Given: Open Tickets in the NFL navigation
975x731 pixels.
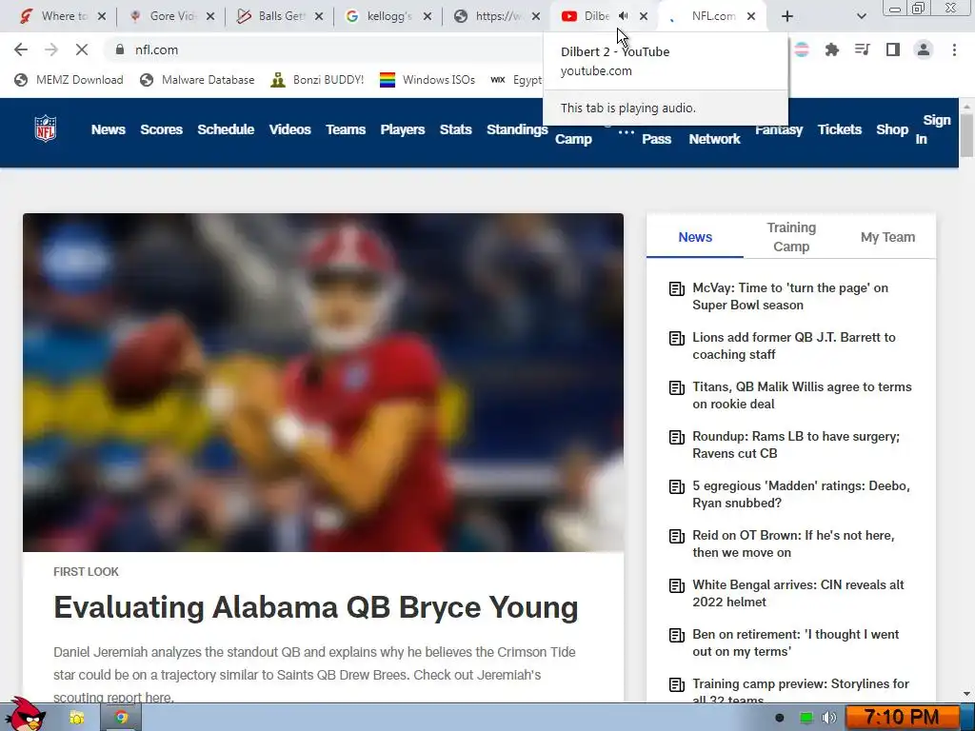Looking at the screenshot, I should 840,129.
